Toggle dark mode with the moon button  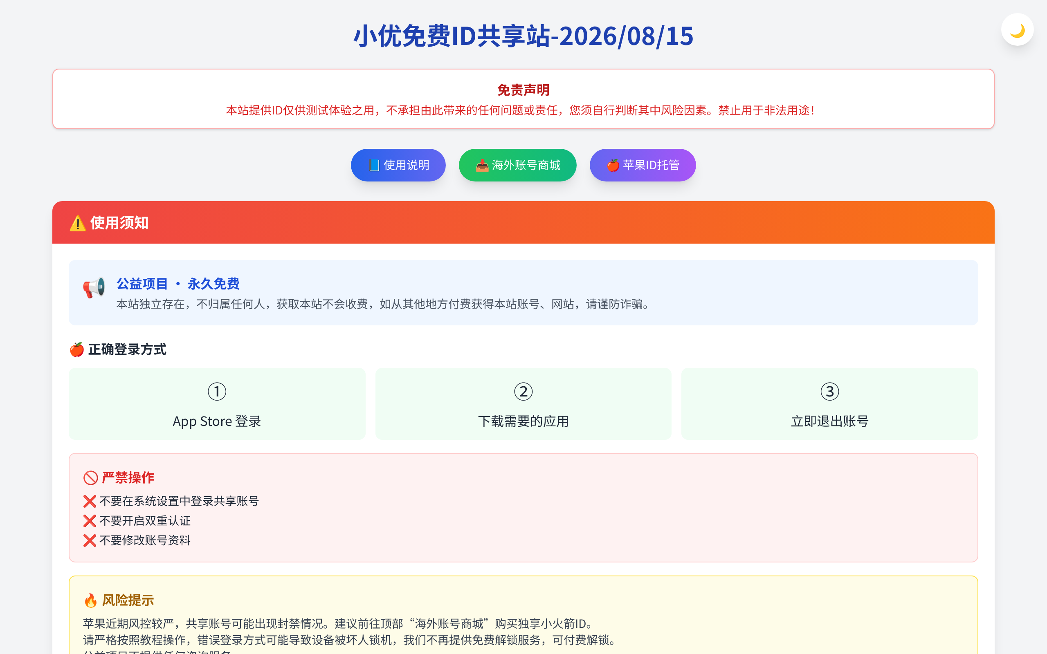click(1017, 29)
